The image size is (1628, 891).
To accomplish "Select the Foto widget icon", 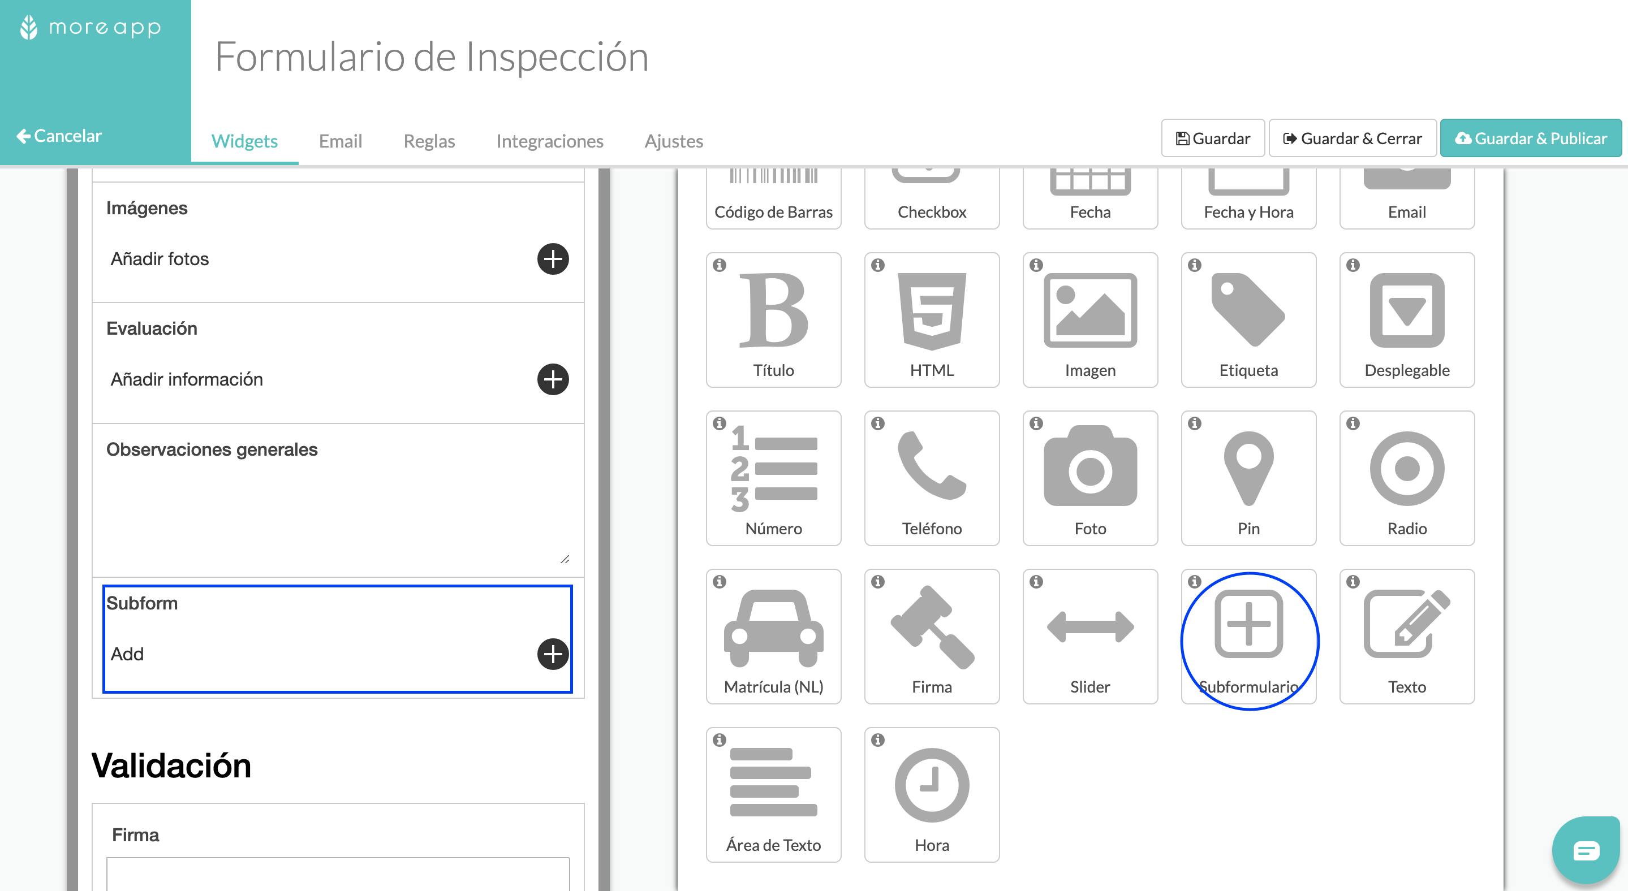I will click(1090, 478).
